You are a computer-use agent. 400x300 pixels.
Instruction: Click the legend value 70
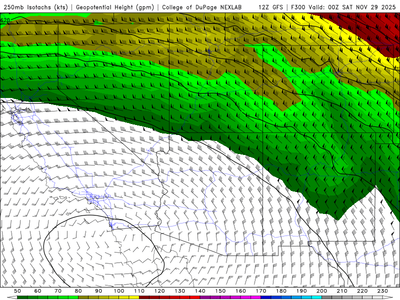[x=58, y=291]
